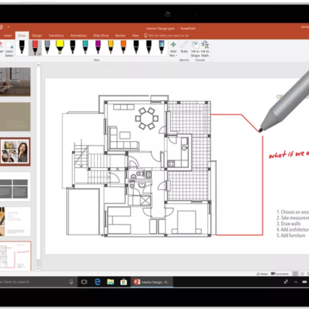This screenshot has height=309, width=309.
Task: Select the wood furniture slide thumbnail
Action: pyautogui.click(x=15, y=221)
